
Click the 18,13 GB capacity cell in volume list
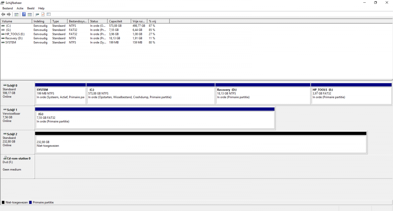[x=114, y=38]
